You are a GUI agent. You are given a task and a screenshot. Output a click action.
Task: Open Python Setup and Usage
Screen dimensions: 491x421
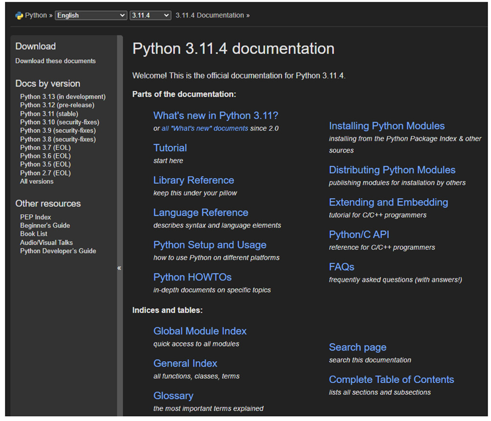point(210,244)
